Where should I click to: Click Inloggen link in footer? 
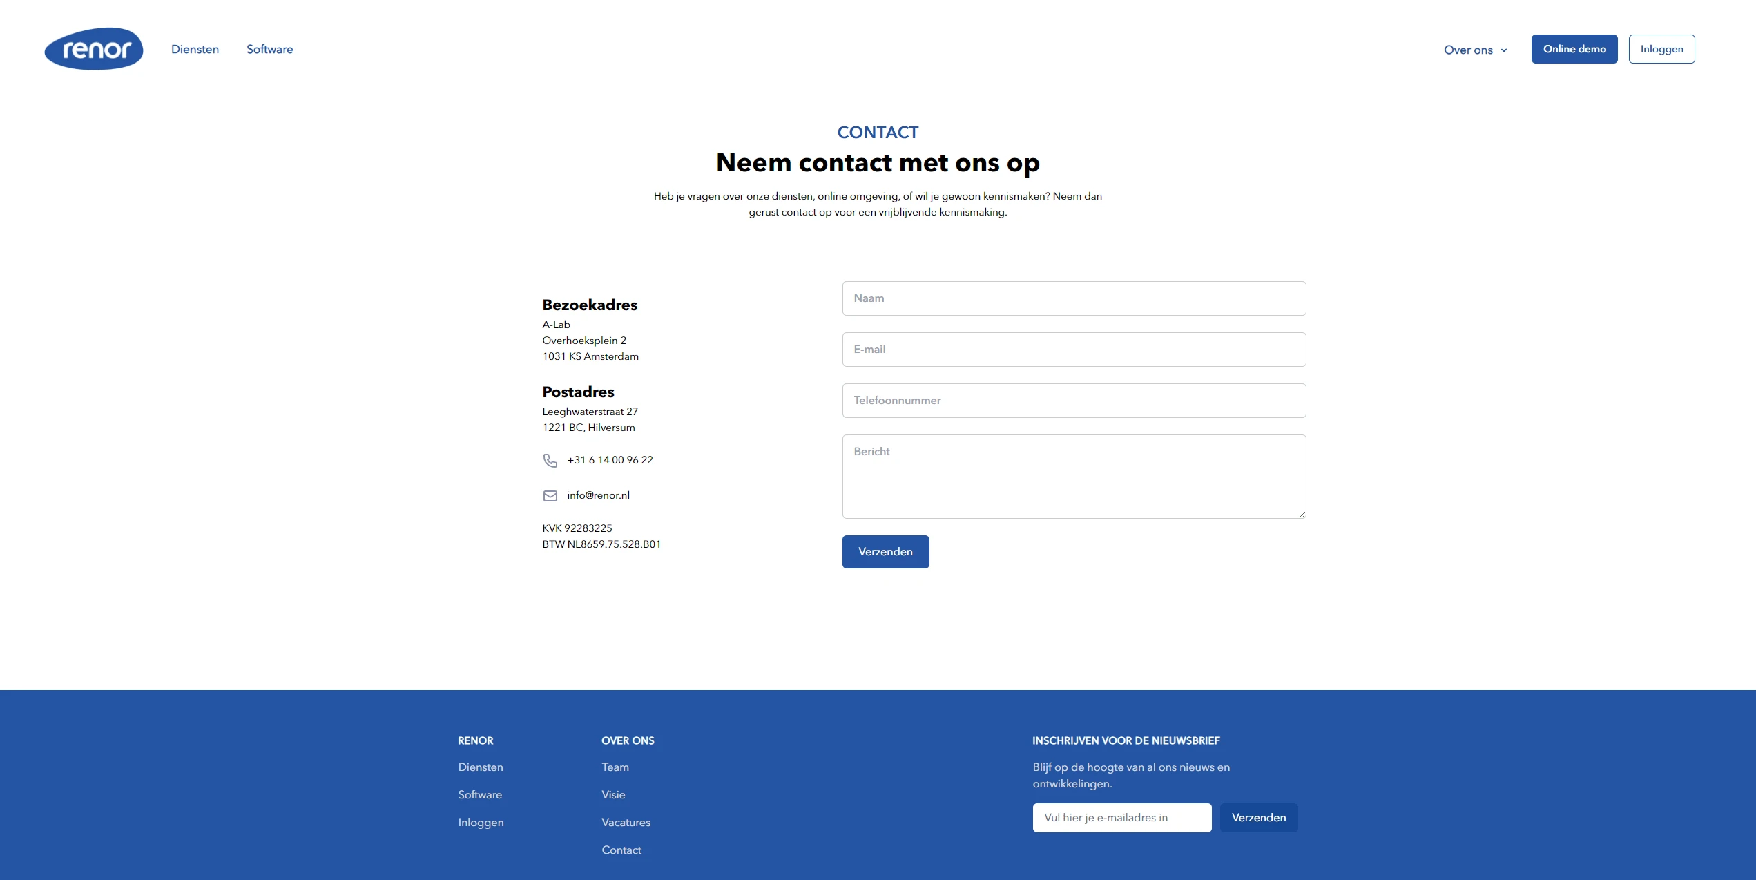coord(481,823)
